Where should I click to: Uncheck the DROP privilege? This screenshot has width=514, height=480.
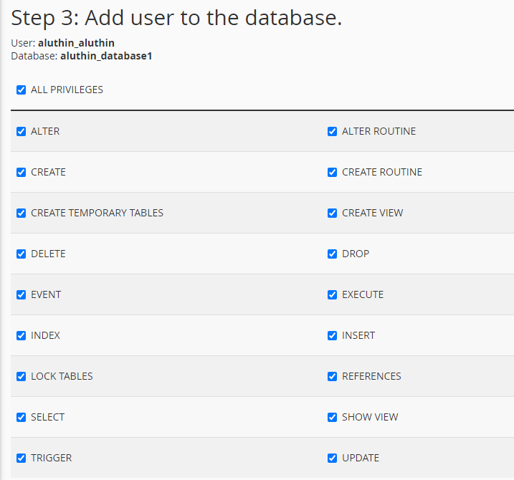tap(333, 254)
